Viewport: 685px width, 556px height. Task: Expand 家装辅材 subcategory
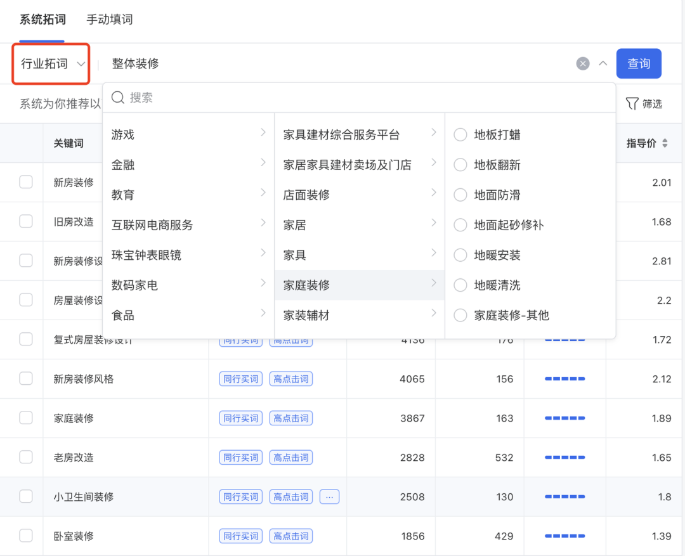pos(359,316)
